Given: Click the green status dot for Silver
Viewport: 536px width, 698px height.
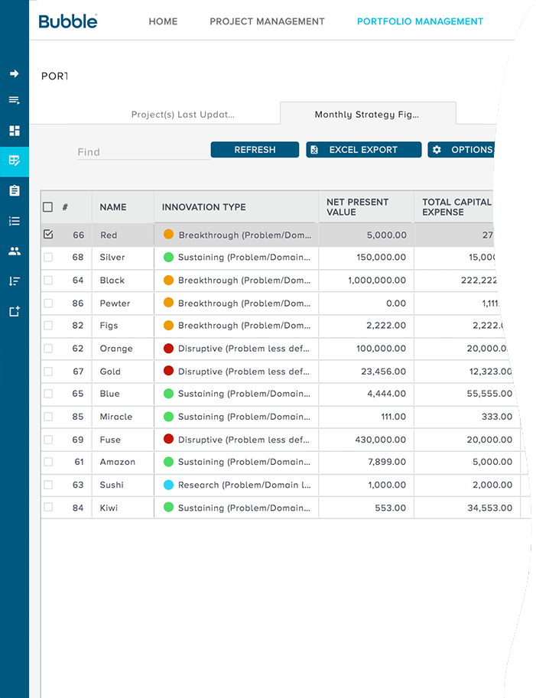Looking at the screenshot, I should [168, 257].
